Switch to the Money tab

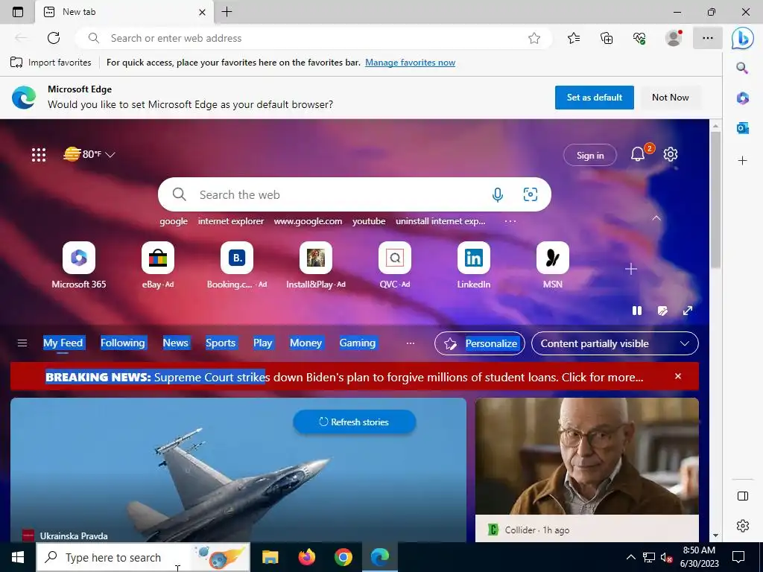click(305, 343)
